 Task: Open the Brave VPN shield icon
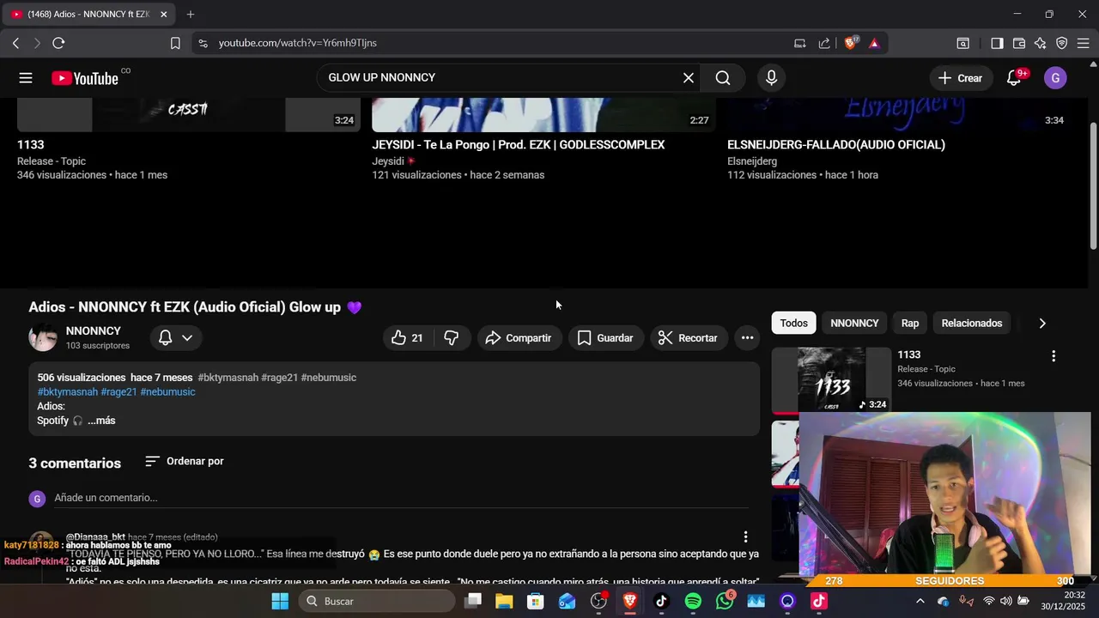coord(1062,43)
